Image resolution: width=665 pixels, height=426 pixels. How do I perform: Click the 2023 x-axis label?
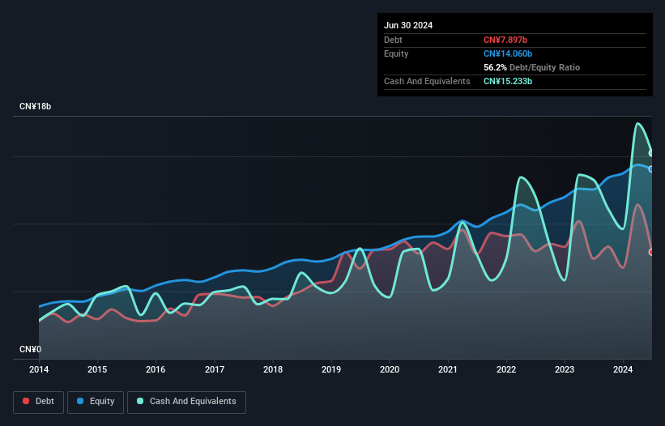point(565,369)
